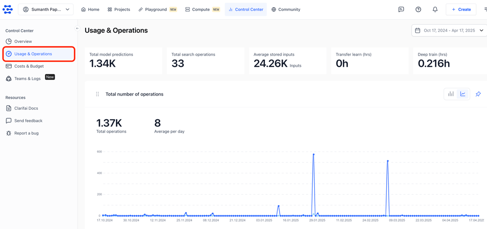The image size is (487, 229).
Task: Click the 29.01.2025 peak data point
Action: pos(313,154)
